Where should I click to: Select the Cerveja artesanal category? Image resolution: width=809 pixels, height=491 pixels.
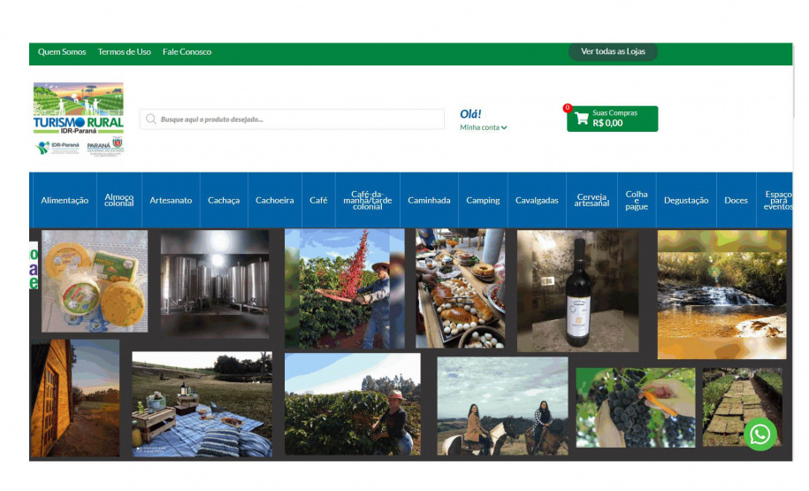tap(592, 201)
